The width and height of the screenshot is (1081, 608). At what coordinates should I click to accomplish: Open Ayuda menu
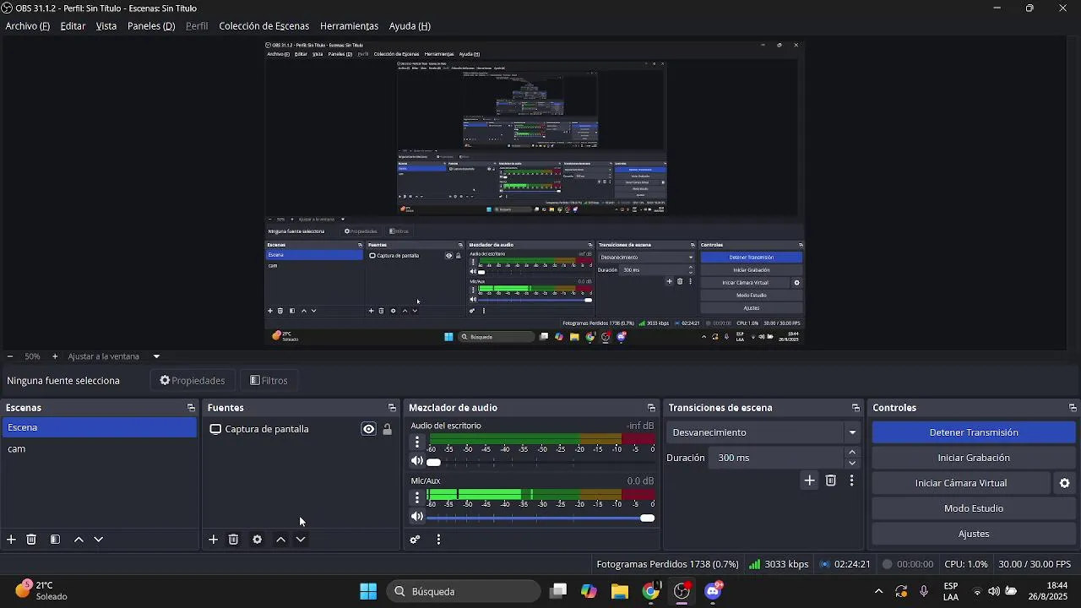click(410, 26)
